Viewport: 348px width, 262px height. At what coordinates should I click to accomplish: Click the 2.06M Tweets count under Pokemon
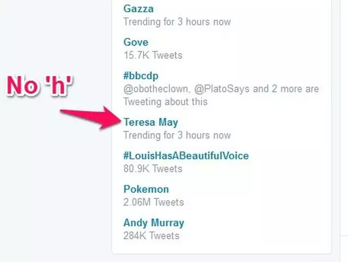[153, 202]
